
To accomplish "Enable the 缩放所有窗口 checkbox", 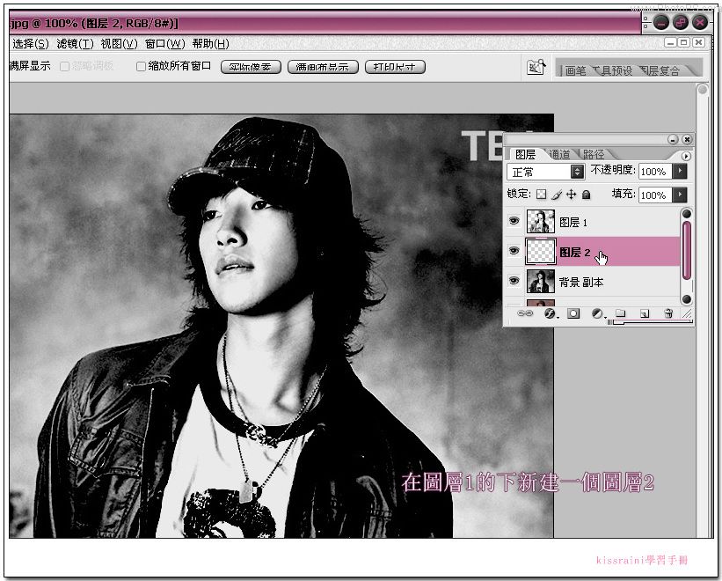I will point(141,66).
